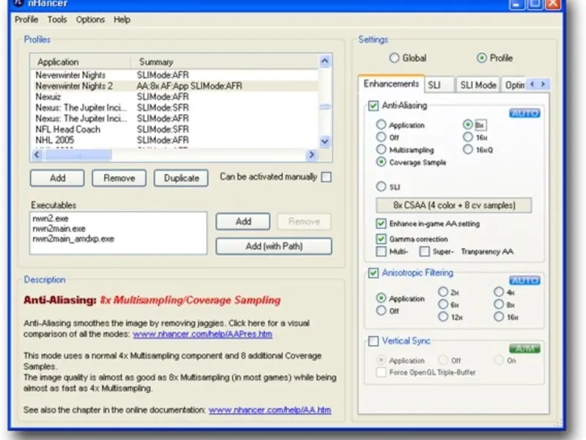Set anisotropic filtering to 16x

499,317
